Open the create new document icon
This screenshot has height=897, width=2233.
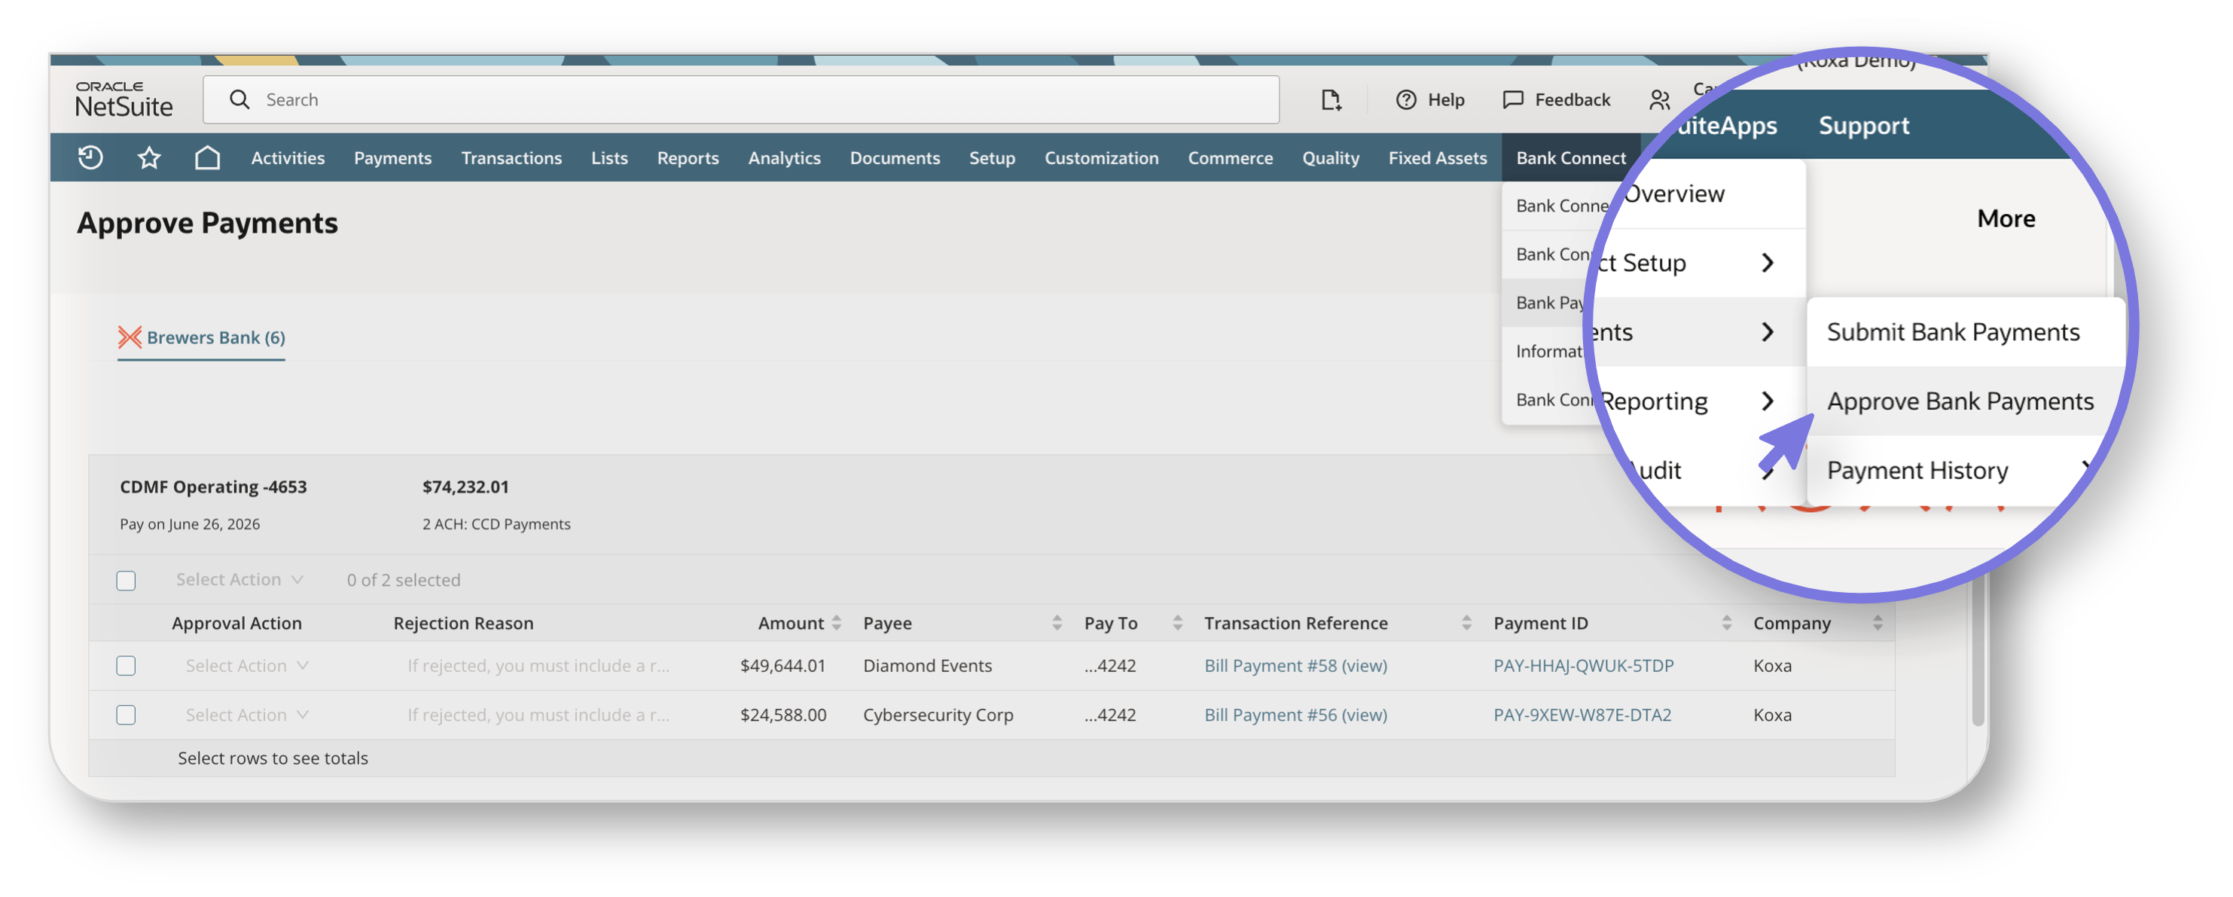click(1331, 99)
